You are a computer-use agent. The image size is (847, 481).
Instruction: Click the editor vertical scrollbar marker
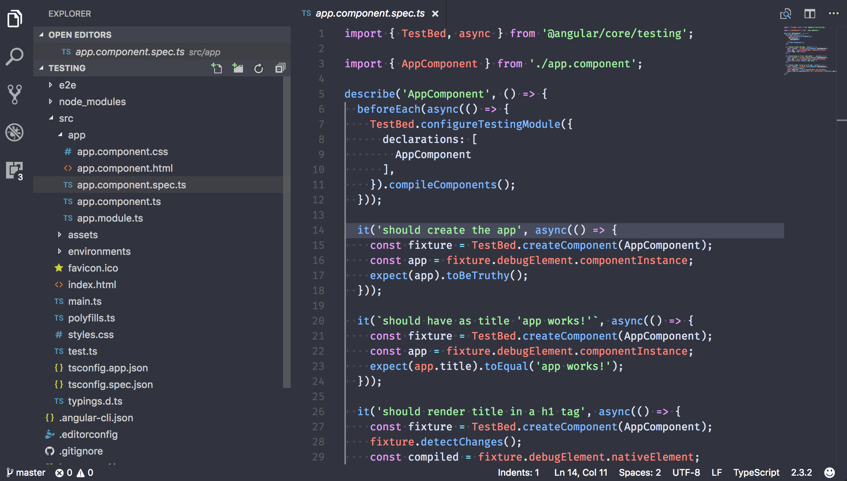(x=841, y=120)
